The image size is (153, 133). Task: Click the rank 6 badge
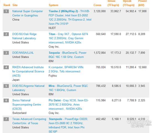coord(6,100)
